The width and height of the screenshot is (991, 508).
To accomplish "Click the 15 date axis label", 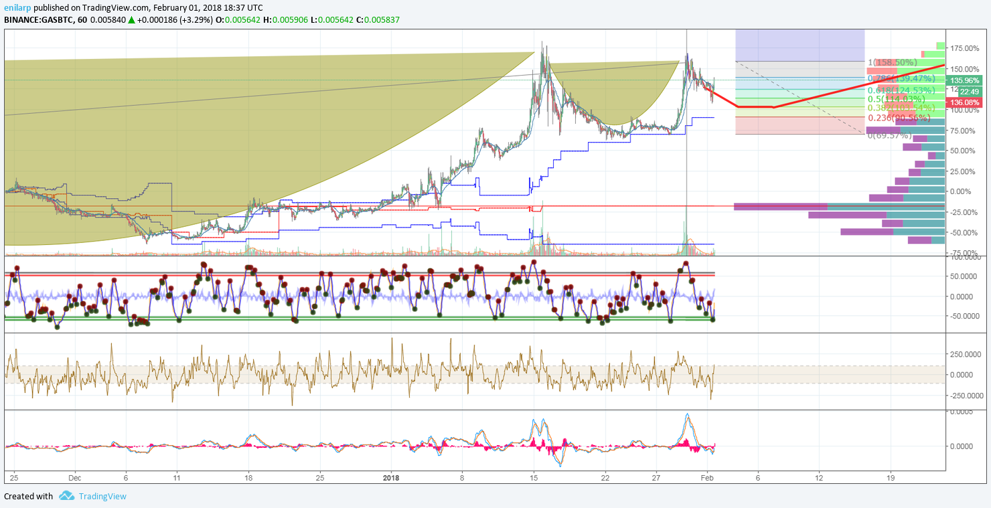I will click(534, 479).
